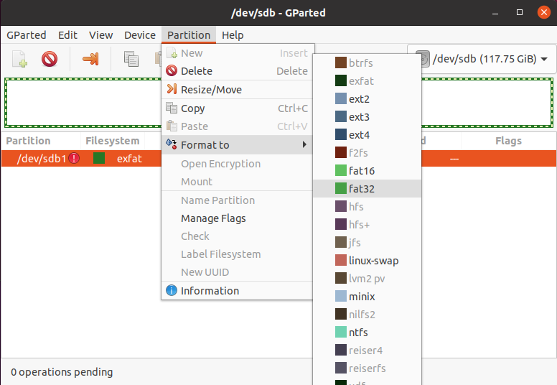
Task: Select Manage Flags from Partition menu
Action: [x=213, y=218]
